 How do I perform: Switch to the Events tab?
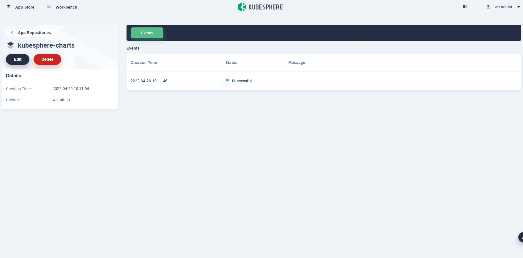[147, 33]
